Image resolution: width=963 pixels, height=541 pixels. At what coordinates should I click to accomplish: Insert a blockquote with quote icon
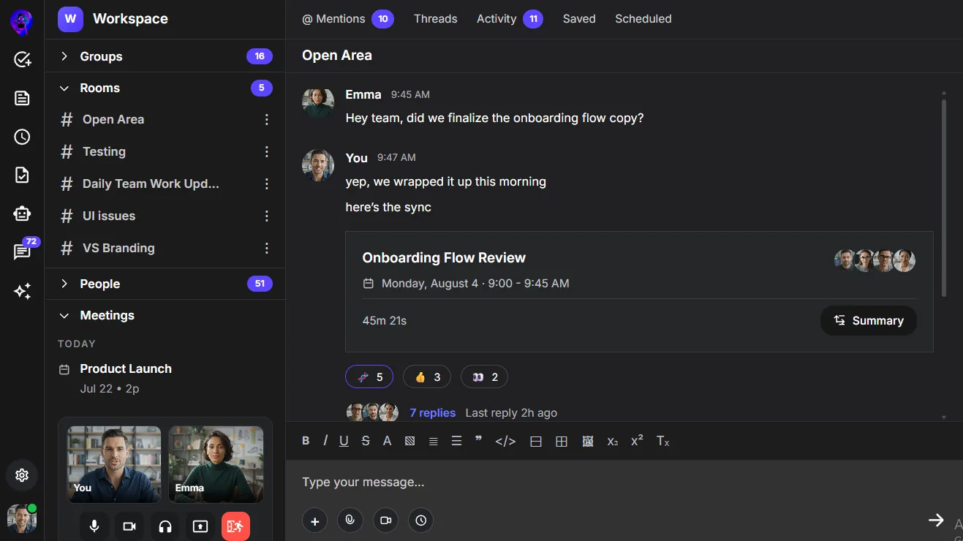pyautogui.click(x=479, y=439)
